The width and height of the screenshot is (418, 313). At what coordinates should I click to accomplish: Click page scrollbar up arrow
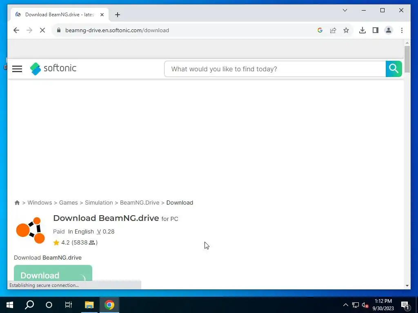click(x=407, y=43)
